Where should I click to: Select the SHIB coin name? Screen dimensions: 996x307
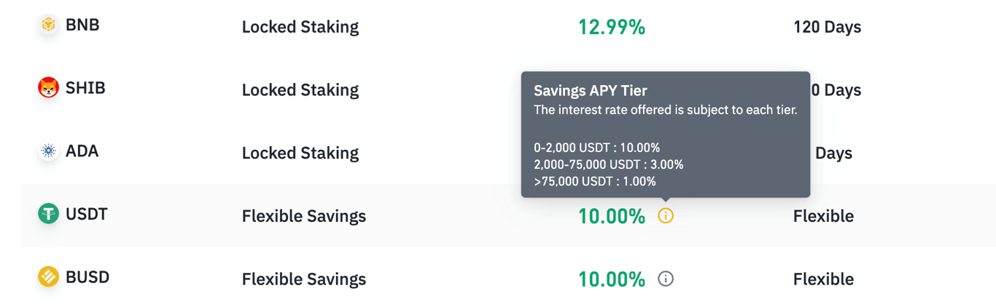click(85, 88)
